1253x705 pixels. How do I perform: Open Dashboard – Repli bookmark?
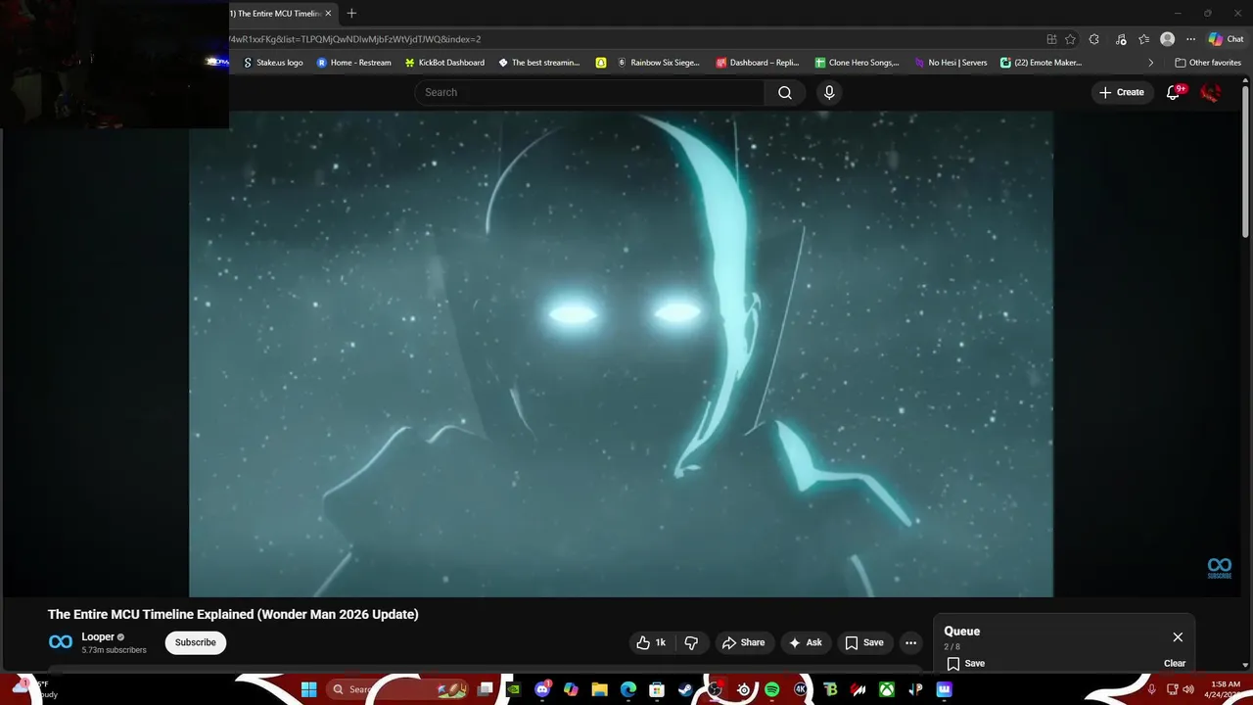tap(758, 62)
